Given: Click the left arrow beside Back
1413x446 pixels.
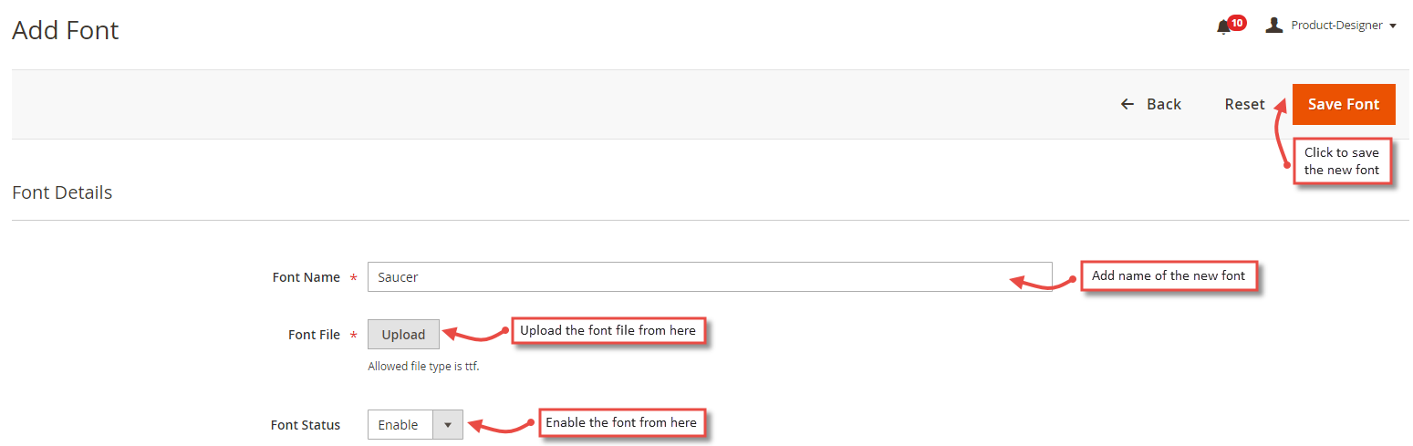Looking at the screenshot, I should (x=1127, y=104).
